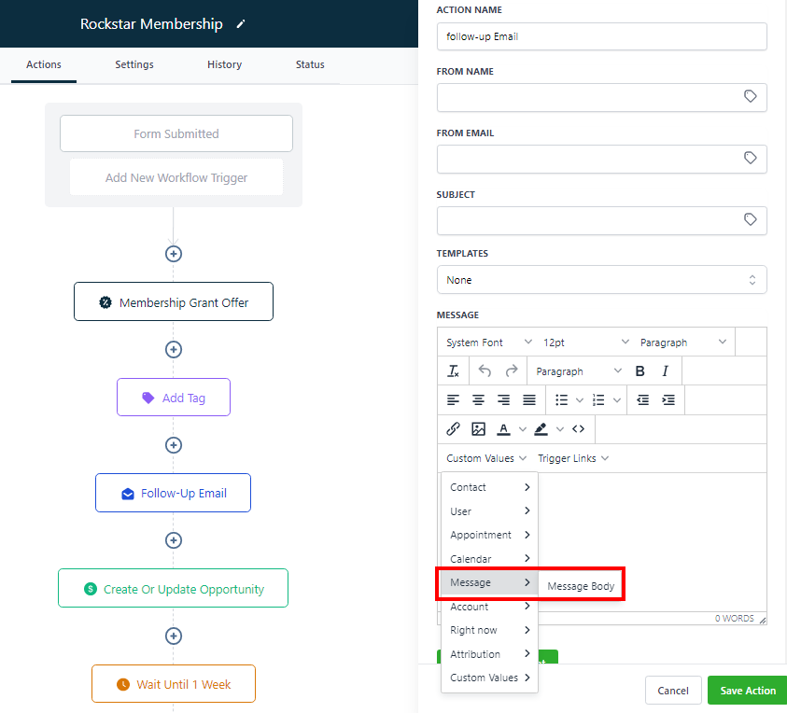Select Message Body submenu item

(x=581, y=586)
